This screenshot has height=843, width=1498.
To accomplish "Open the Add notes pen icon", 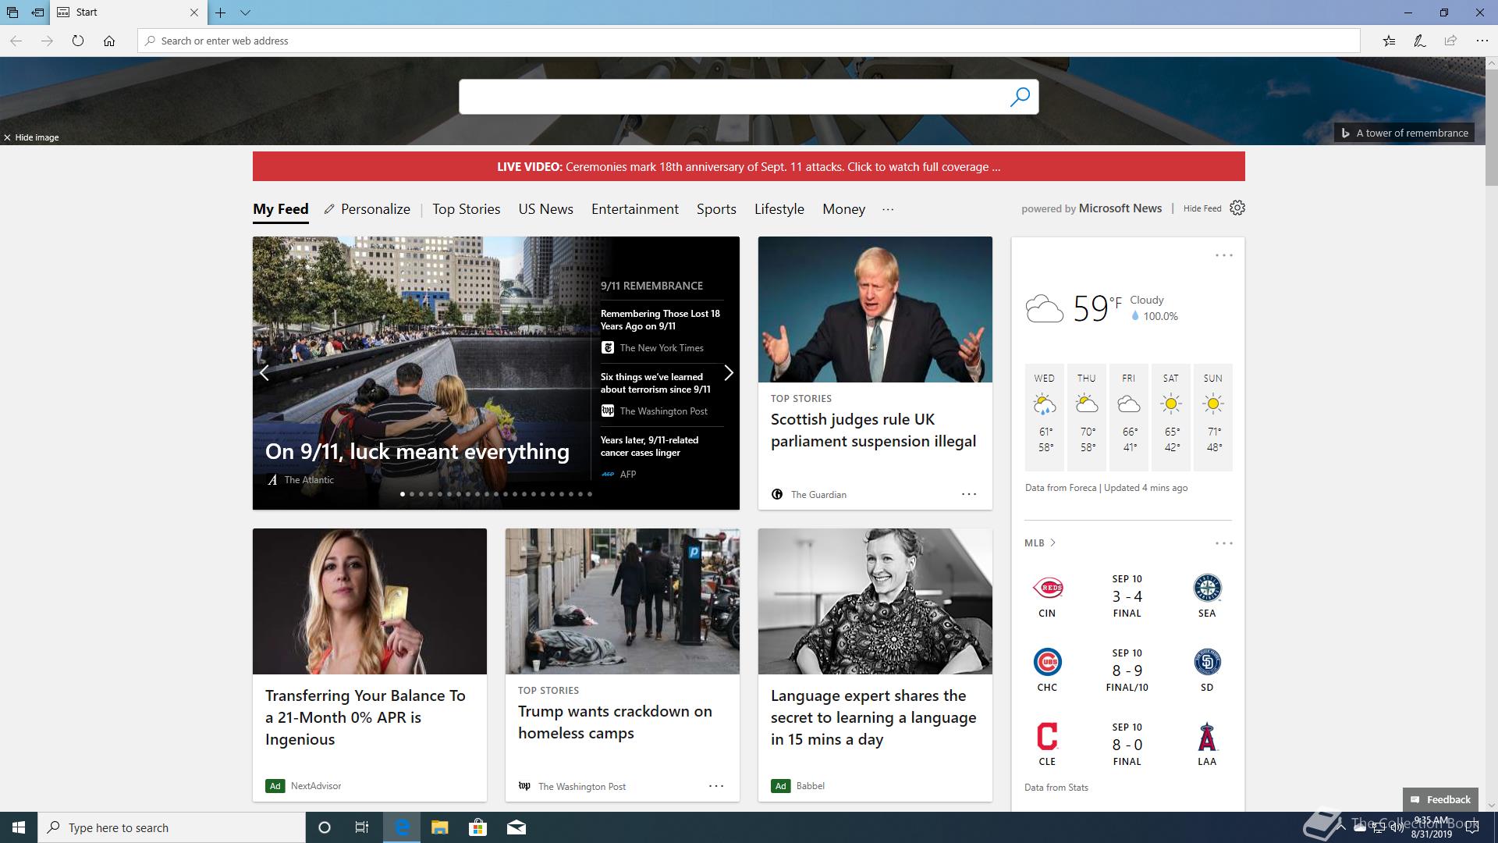I will pyautogui.click(x=1419, y=41).
